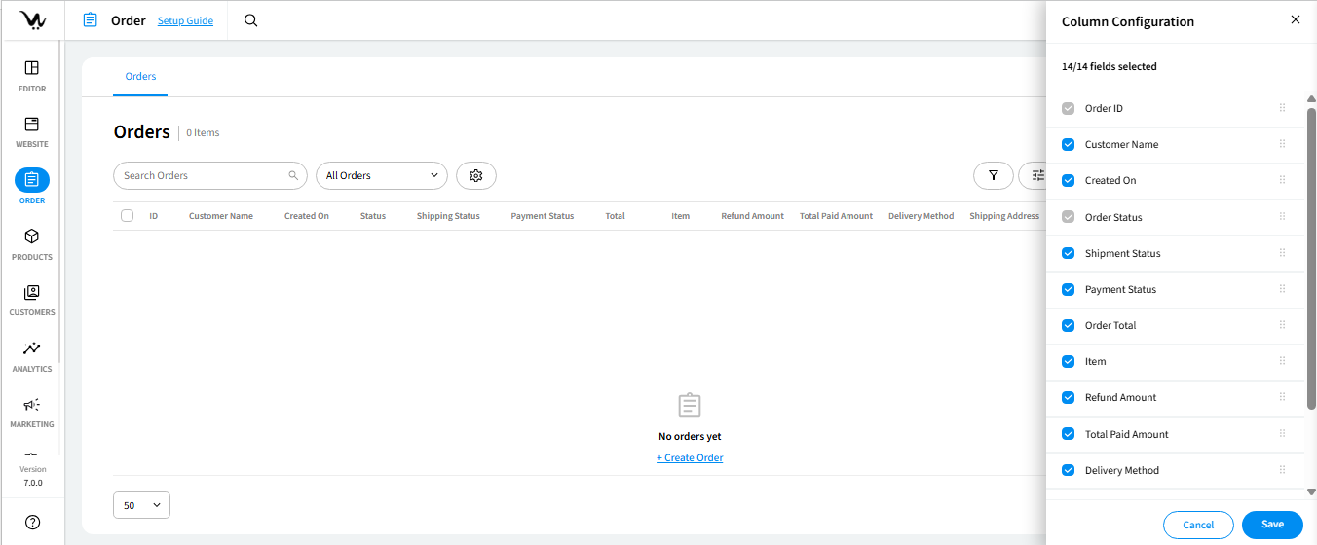The image size is (1317, 545).
Task: Click the filter funnel icon button
Action: point(993,175)
